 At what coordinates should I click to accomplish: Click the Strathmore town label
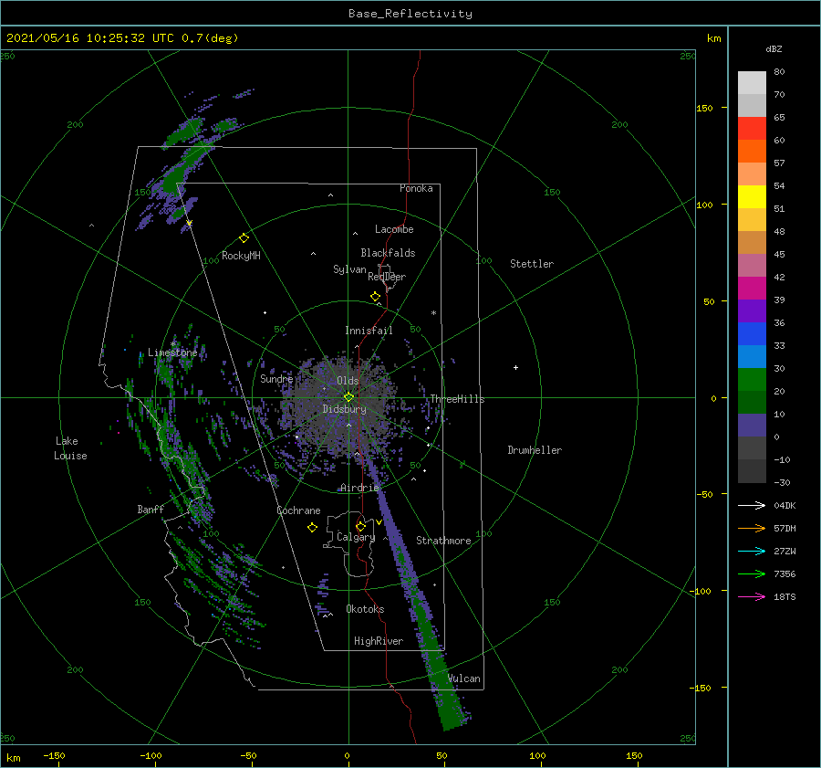(x=443, y=541)
